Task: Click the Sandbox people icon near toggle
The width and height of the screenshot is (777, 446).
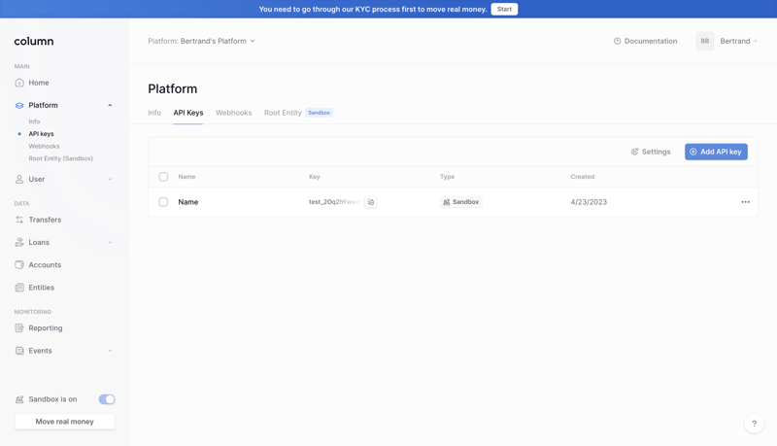Action: (19, 399)
